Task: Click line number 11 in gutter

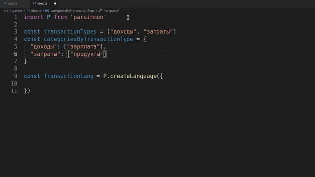Action: click(x=14, y=90)
